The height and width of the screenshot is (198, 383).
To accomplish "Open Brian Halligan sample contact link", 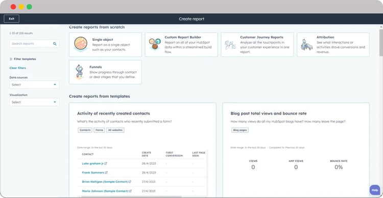I will pos(105,182).
